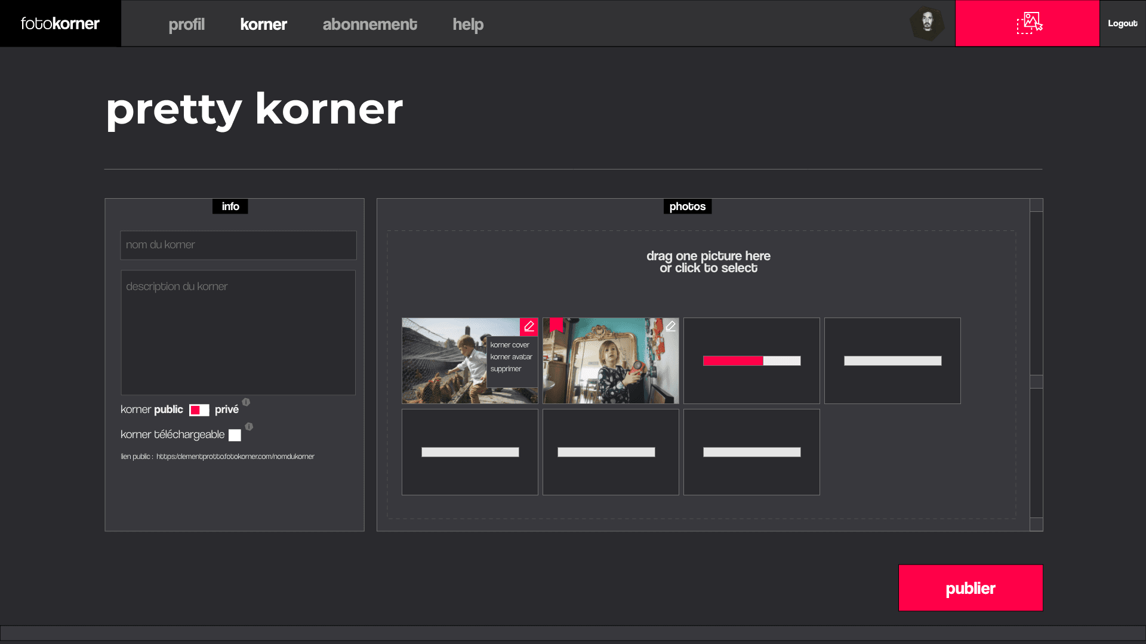Screen dimensions: 1146x644
Task: Click the photos panel scroll-up button
Action: coord(1036,205)
